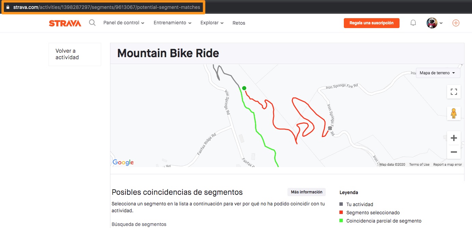Click the Leyenda heading

pyautogui.click(x=349, y=192)
